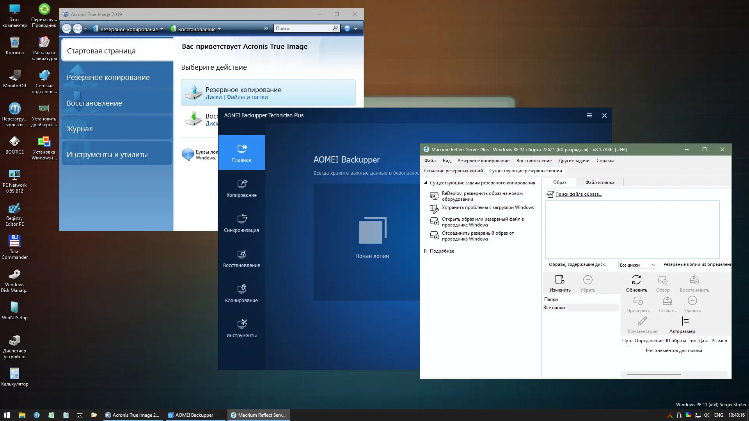The height and width of the screenshot is (421, 749).
Task: Open BOOTICE desktop shortcut
Action: click(14, 142)
